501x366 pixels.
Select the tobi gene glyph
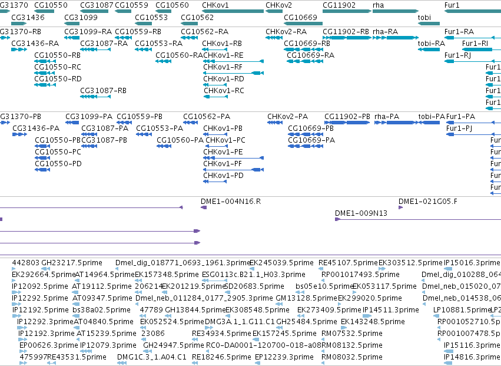(x=429, y=24)
